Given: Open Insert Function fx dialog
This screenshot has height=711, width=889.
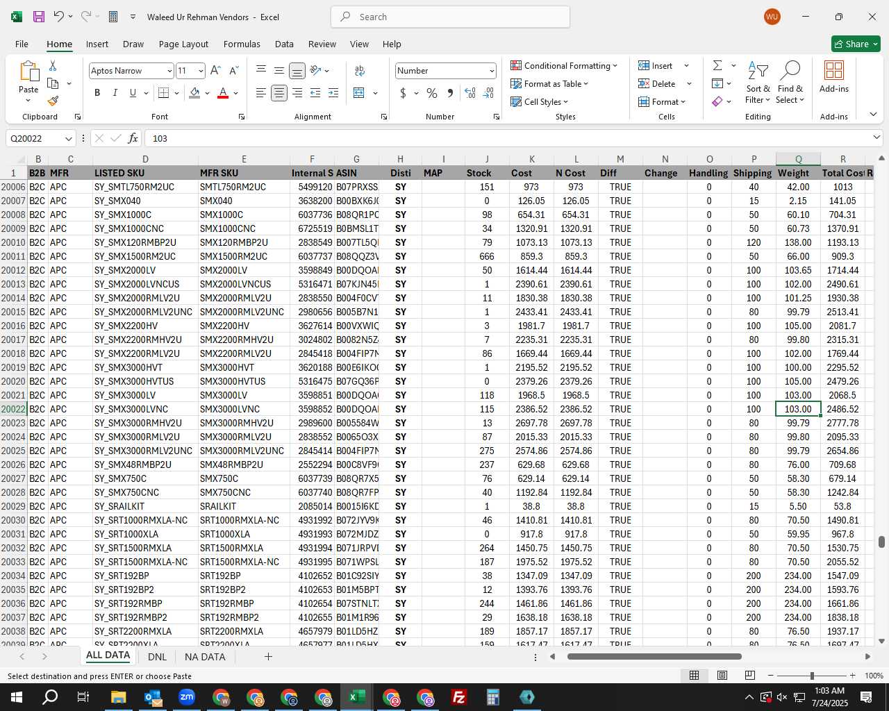Looking at the screenshot, I should [x=133, y=138].
